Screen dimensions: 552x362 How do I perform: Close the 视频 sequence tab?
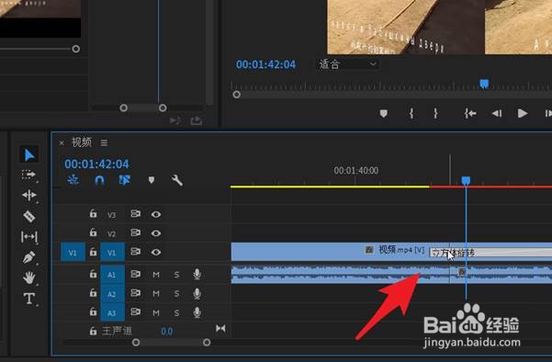62,142
